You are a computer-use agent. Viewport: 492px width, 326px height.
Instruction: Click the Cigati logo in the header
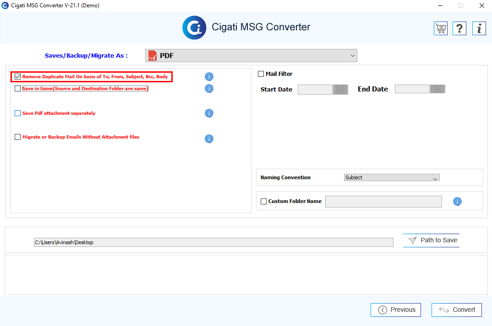pyautogui.click(x=194, y=27)
